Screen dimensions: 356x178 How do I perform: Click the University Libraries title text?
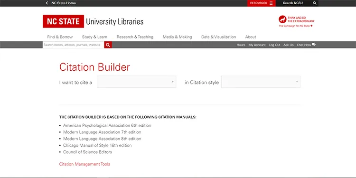[x=115, y=22]
